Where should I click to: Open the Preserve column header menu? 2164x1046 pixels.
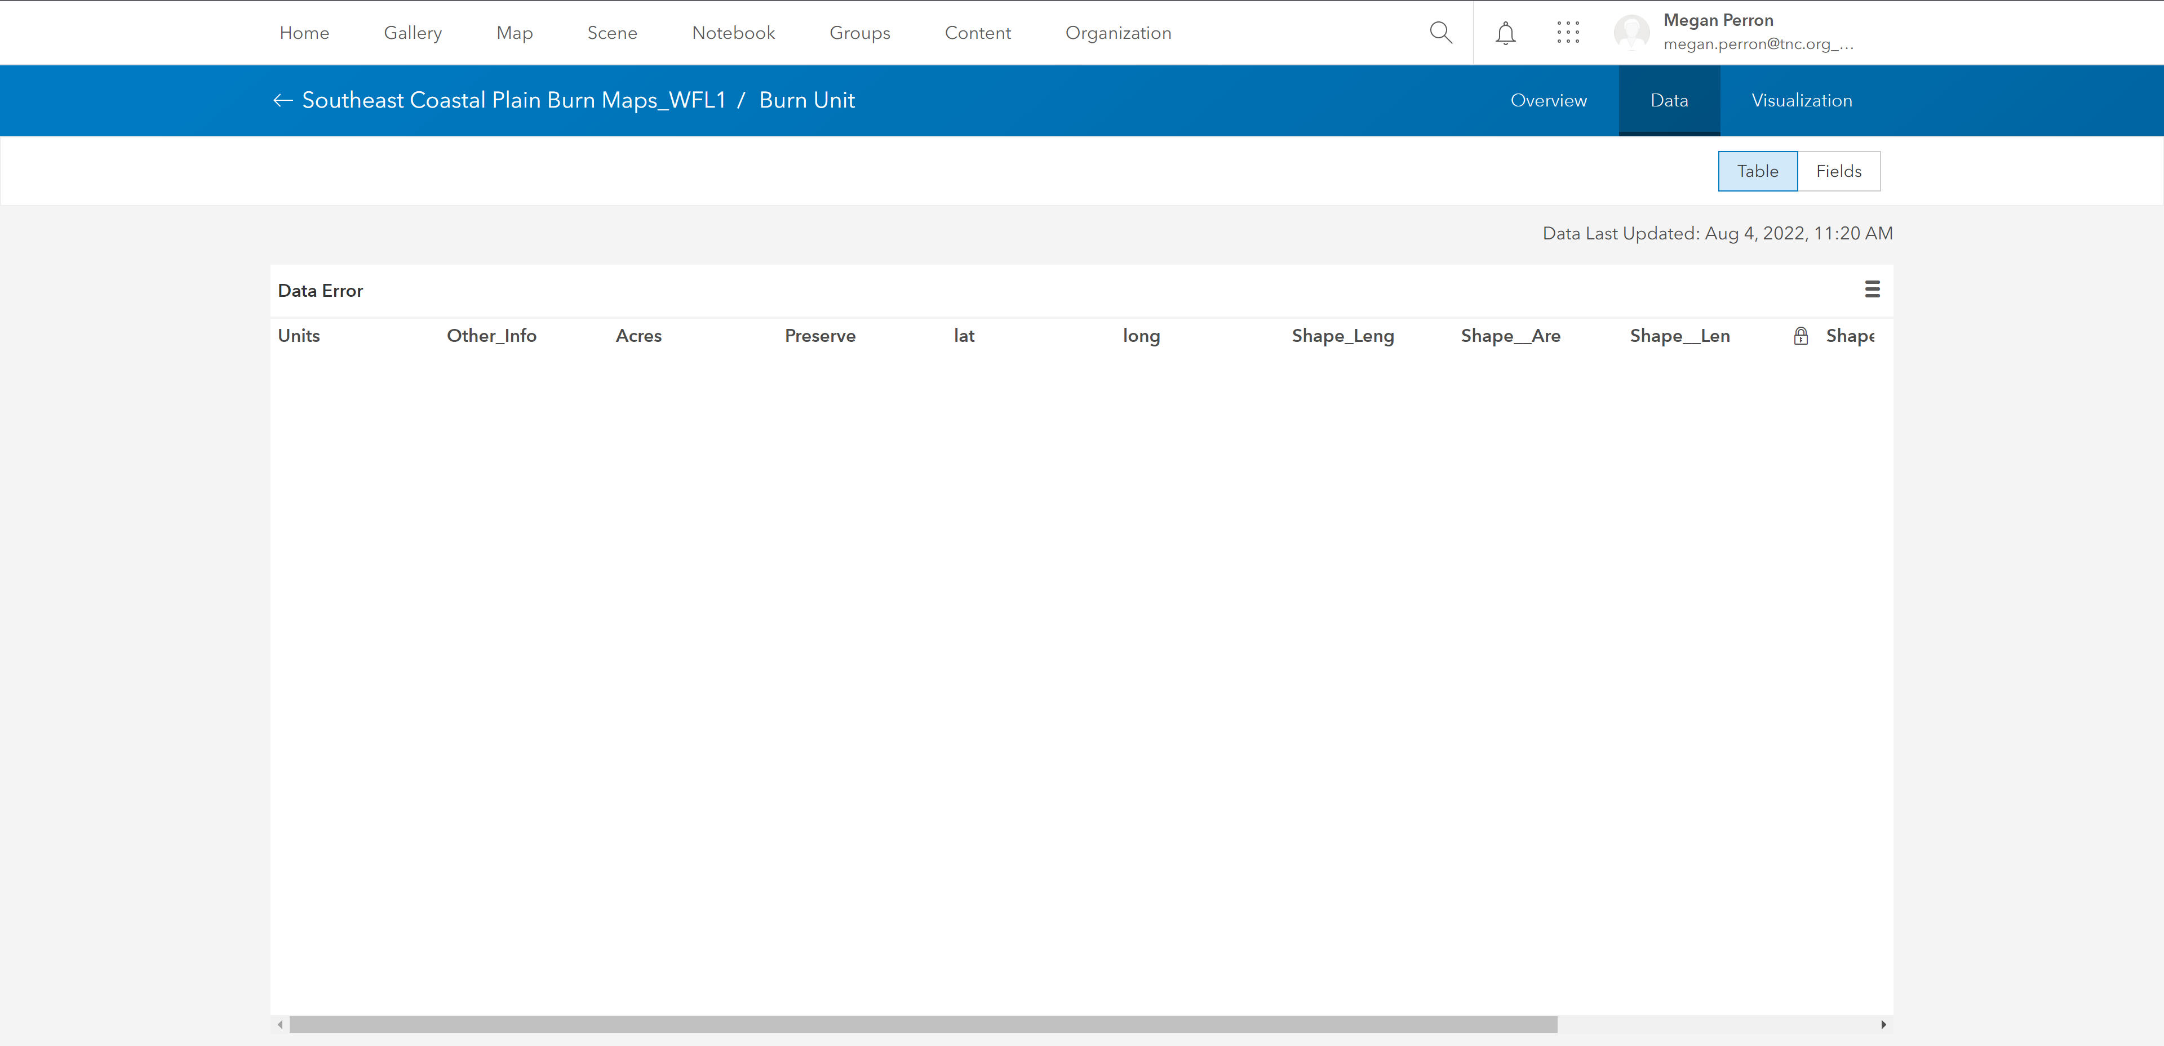[x=820, y=336]
